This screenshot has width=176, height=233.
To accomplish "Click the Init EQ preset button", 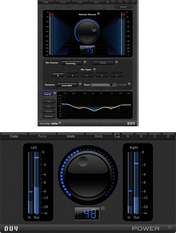I will pyautogui.click(x=49, y=101).
